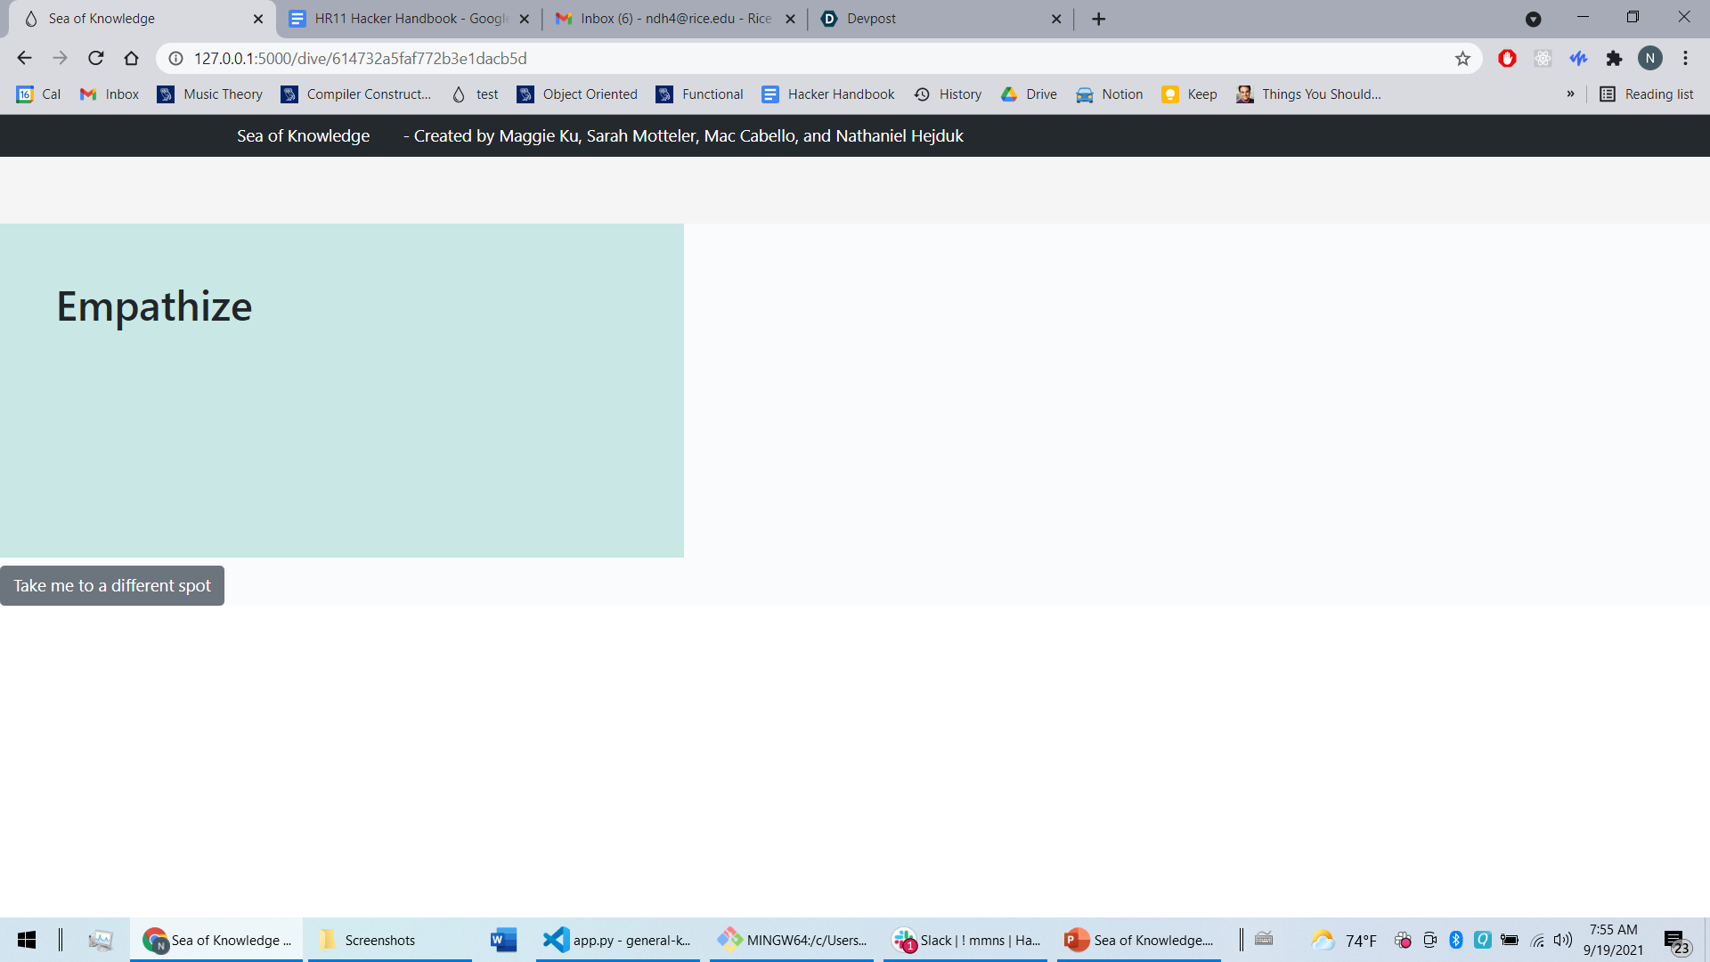Click the Home icon in toolbar

click(x=131, y=59)
